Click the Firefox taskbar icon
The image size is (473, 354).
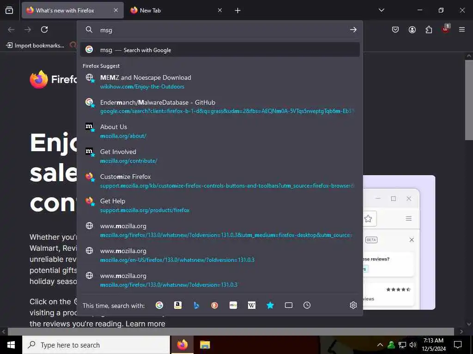click(182, 345)
